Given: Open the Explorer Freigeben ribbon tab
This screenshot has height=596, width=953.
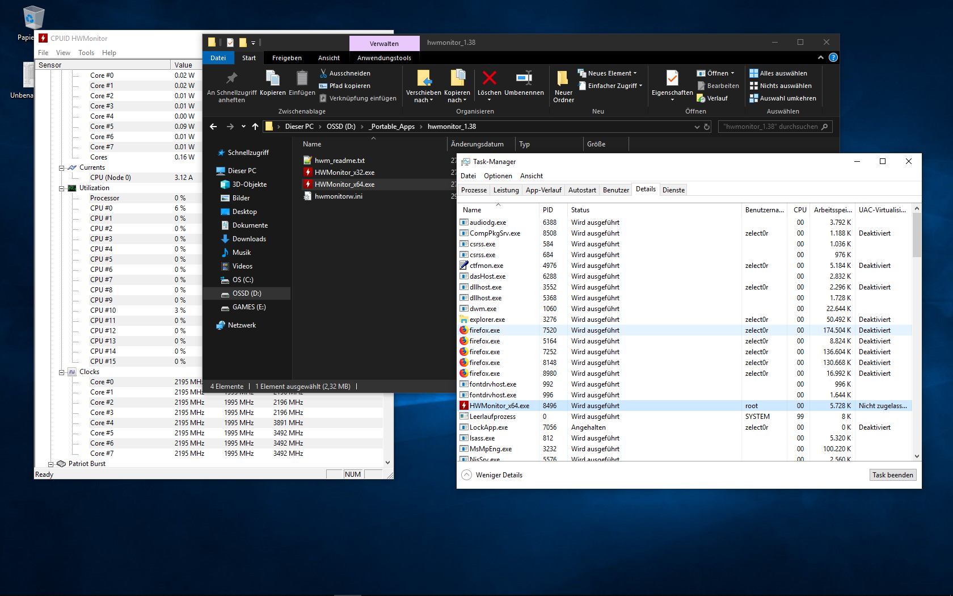Looking at the screenshot, I should (287, 58).
